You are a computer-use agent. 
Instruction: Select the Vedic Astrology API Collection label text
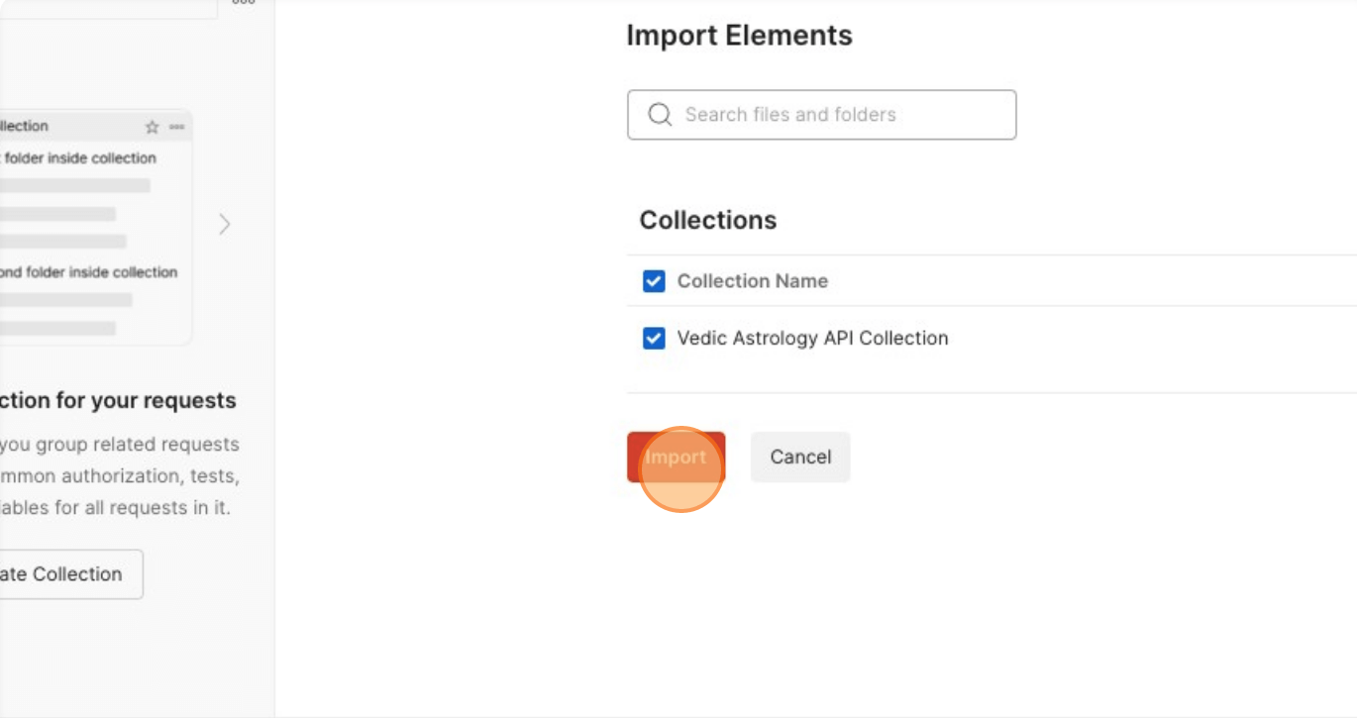tap(812, 338)
